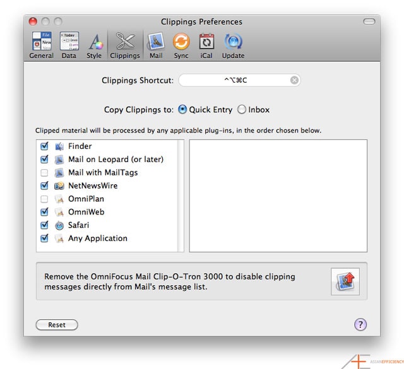Image resolution: width=404 pixels, height=369 pixels.
Task: Click the Safari compass icon
Action: click(x=59, y=225)
